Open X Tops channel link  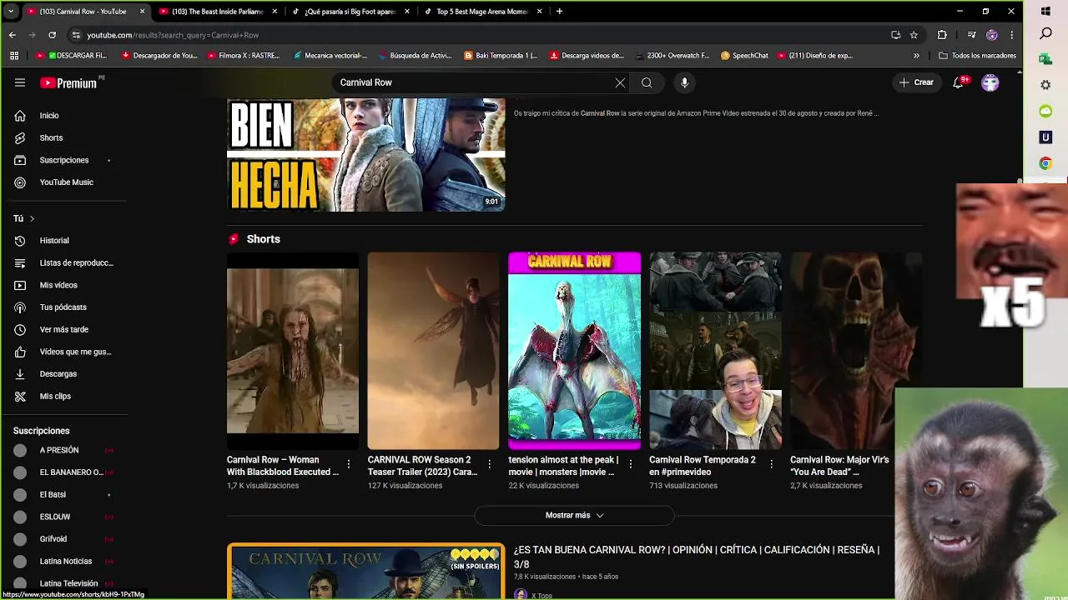click(x=542, y=595)
